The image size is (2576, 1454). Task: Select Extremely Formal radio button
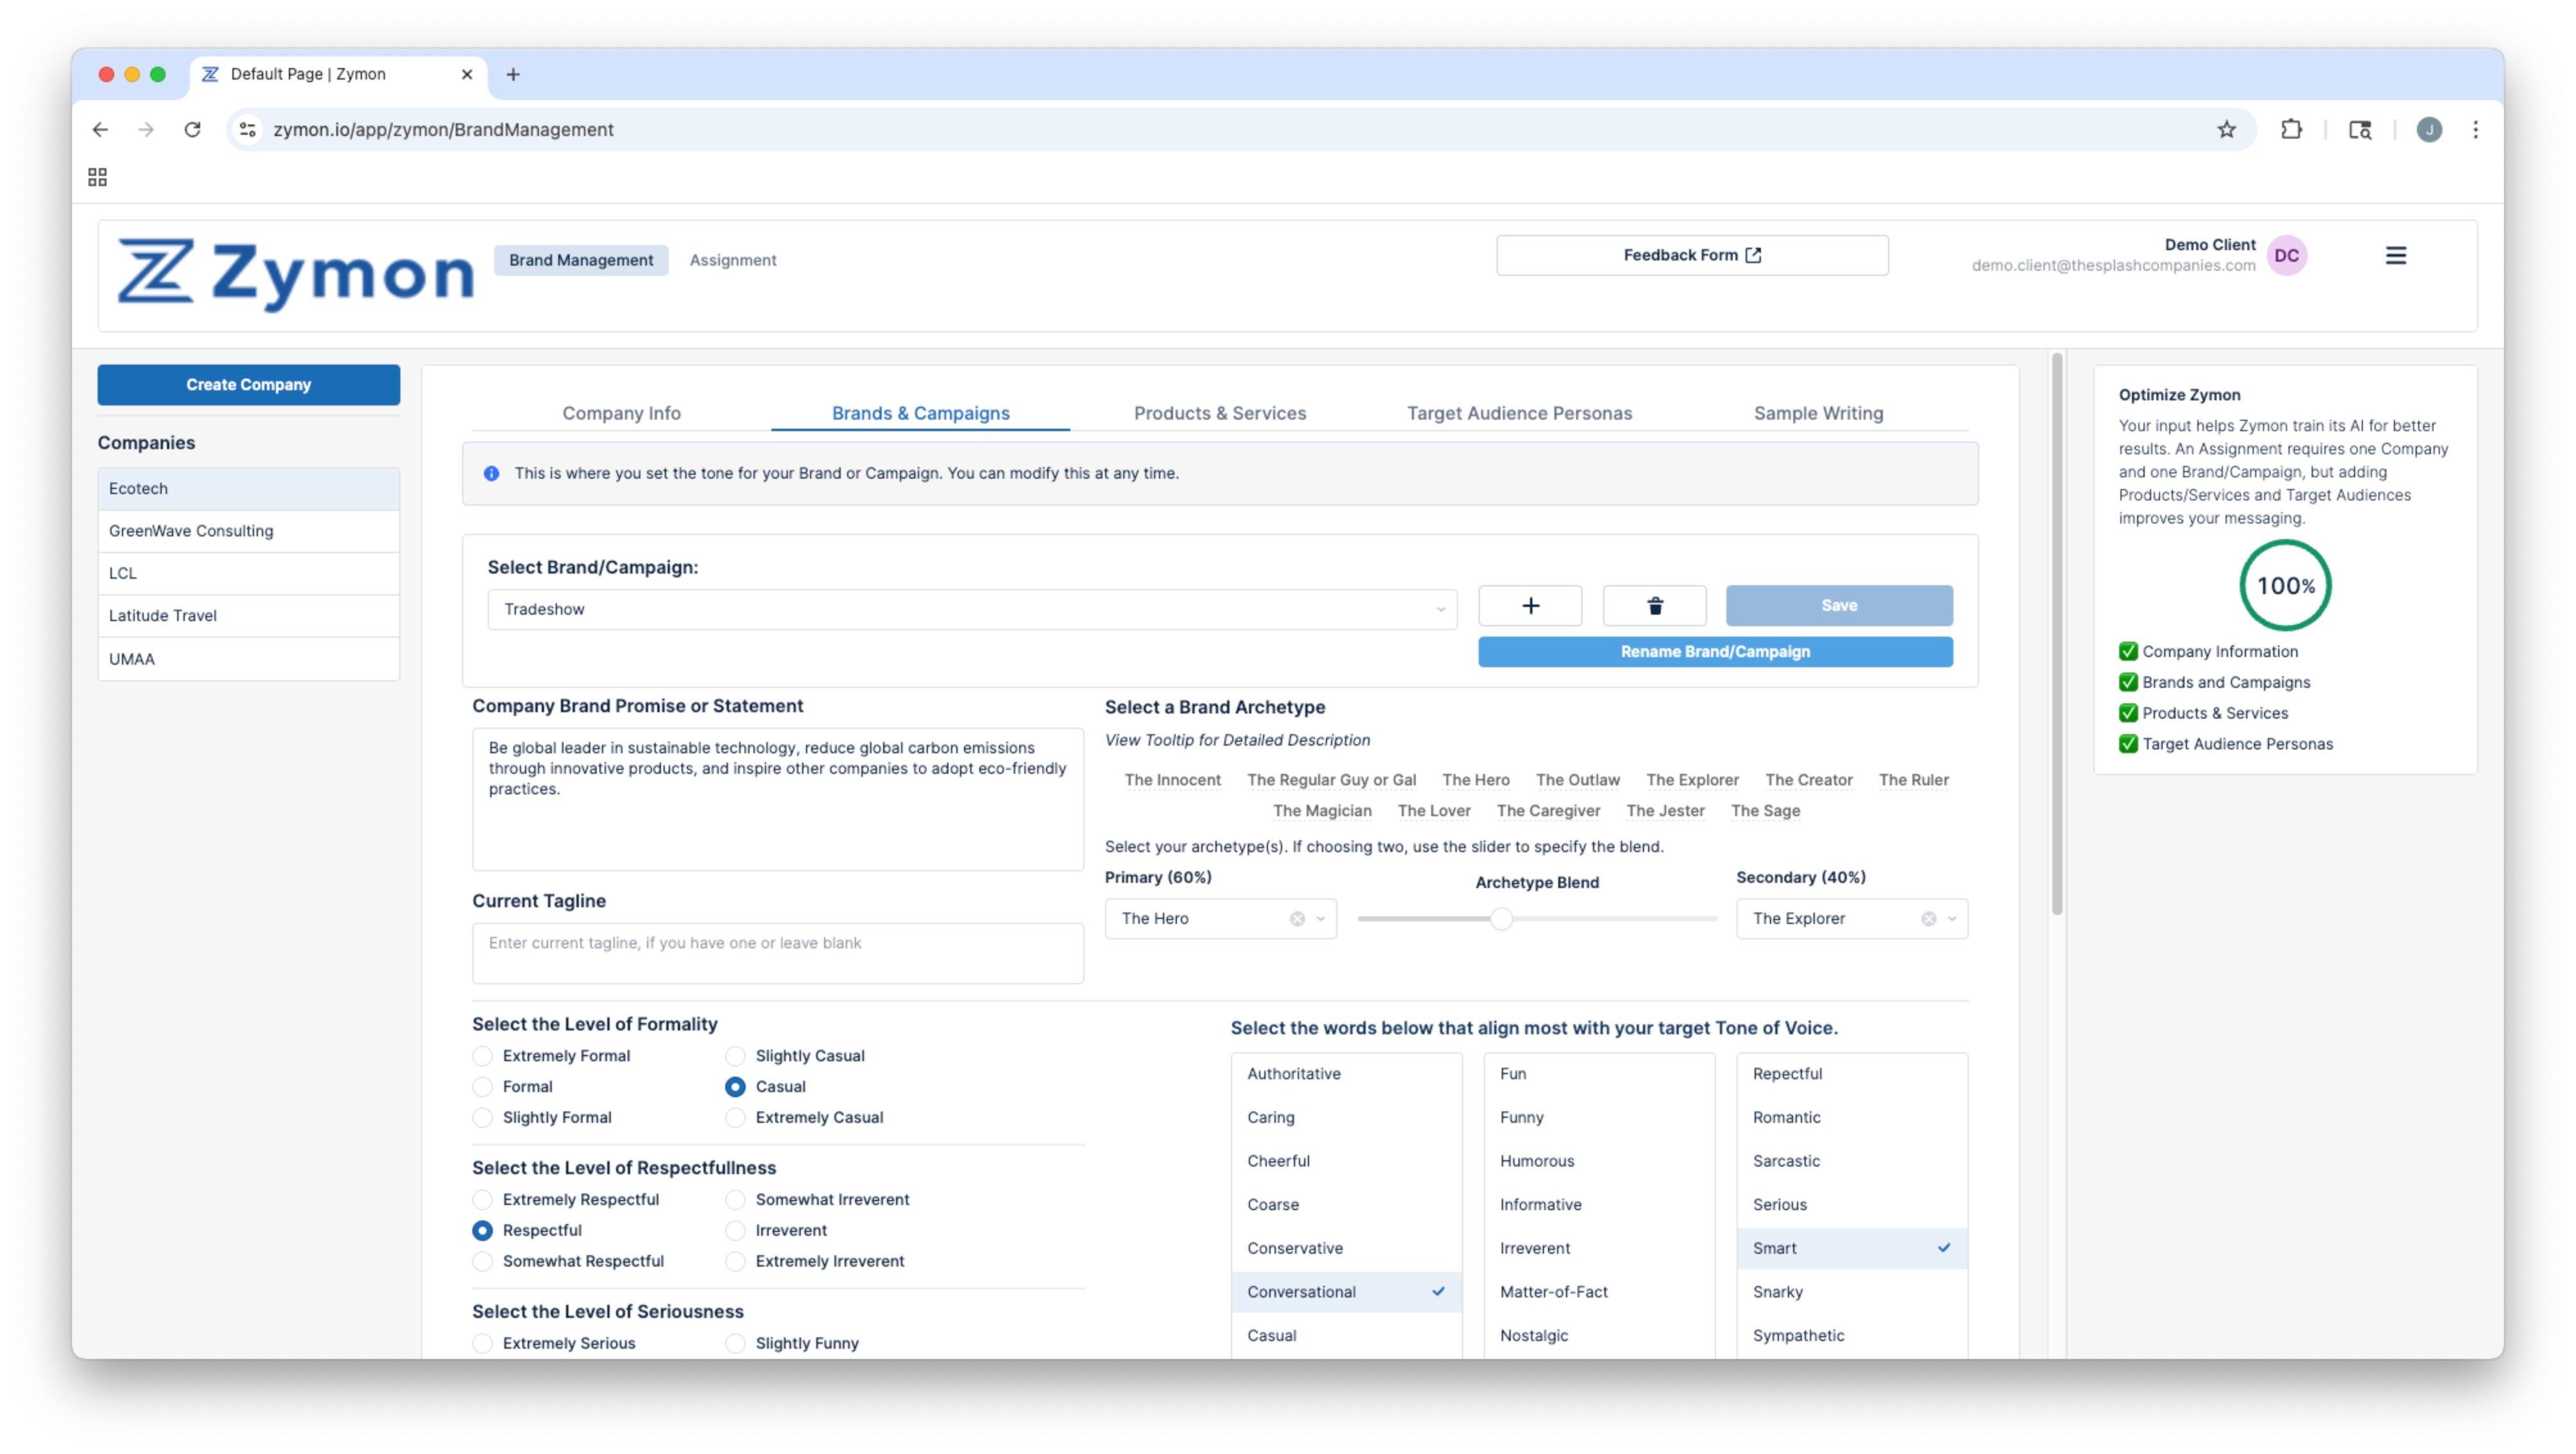(x=483, y=1055)
